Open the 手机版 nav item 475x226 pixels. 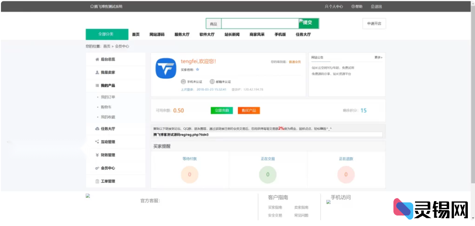(280, 34)
